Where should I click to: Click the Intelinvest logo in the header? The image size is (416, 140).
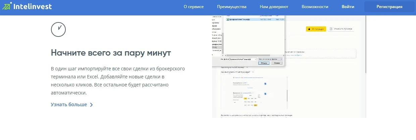coord(27,6)
